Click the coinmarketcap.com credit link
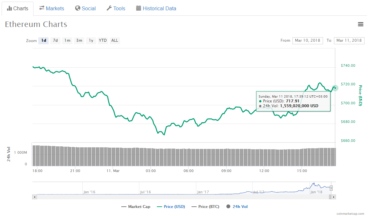Screen dimensions: 370x216 pyautogui.click(x=350, y=214)
